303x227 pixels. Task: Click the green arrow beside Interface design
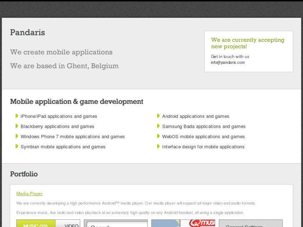click(158, 147)
